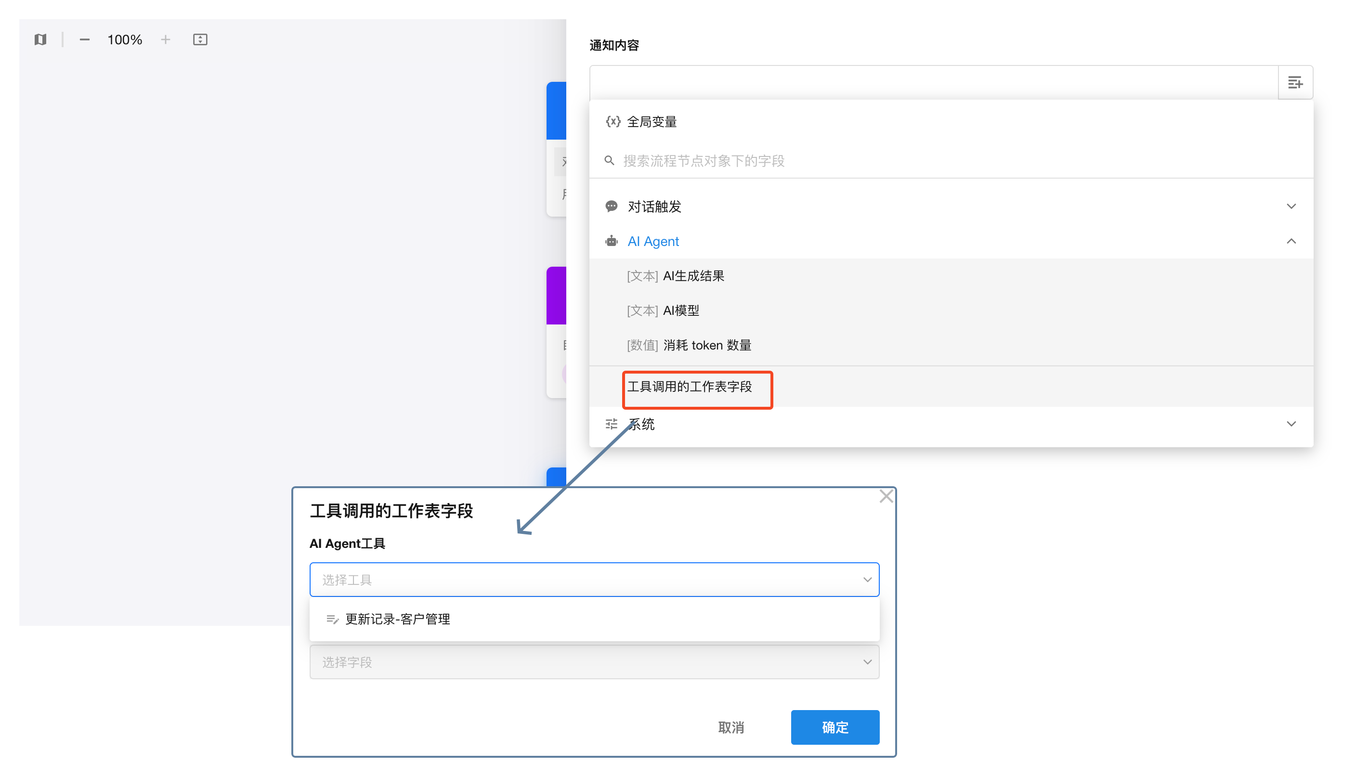
Task: Select 更新记录-客户管理 tool option
Action: tap(398, 619)
